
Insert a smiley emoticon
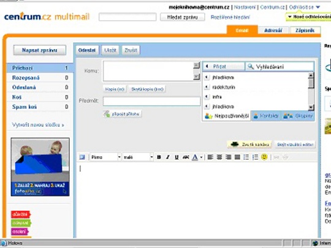(x=264, y=157)
